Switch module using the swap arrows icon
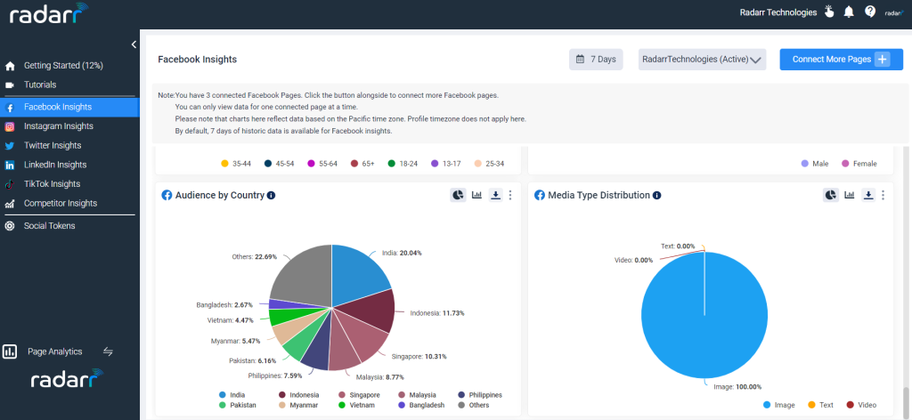The image size is (912, 420). point(108,351)
